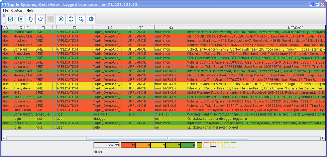Click 'Volume usr Total Space=182771712' message
Viewport: 327px width, 157px height.
click(256, 106)
